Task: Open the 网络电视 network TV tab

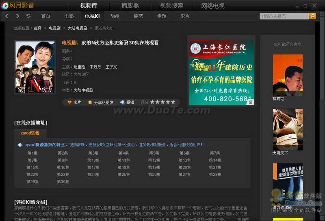Action: click(212, 6)
